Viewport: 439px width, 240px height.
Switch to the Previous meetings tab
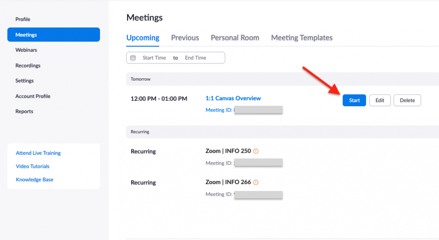(x=185, y=38)
